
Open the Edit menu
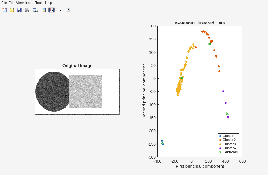click(x=11, y=3)
